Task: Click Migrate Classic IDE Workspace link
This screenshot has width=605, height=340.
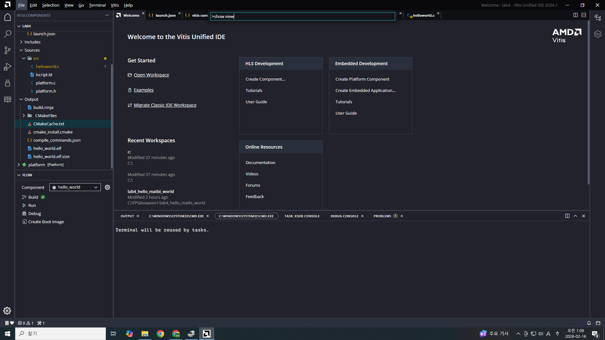Action: (165, 105)
